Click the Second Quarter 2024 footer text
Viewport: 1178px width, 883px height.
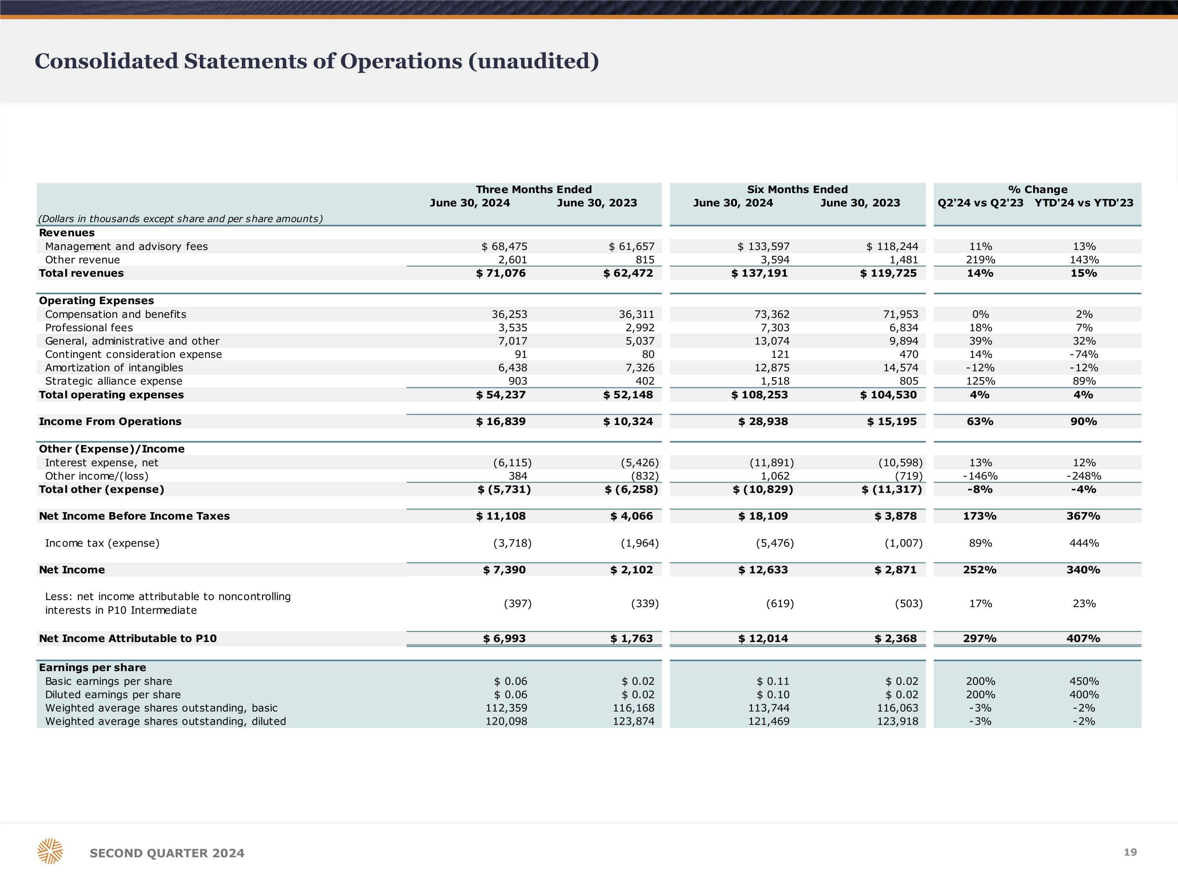167,853
